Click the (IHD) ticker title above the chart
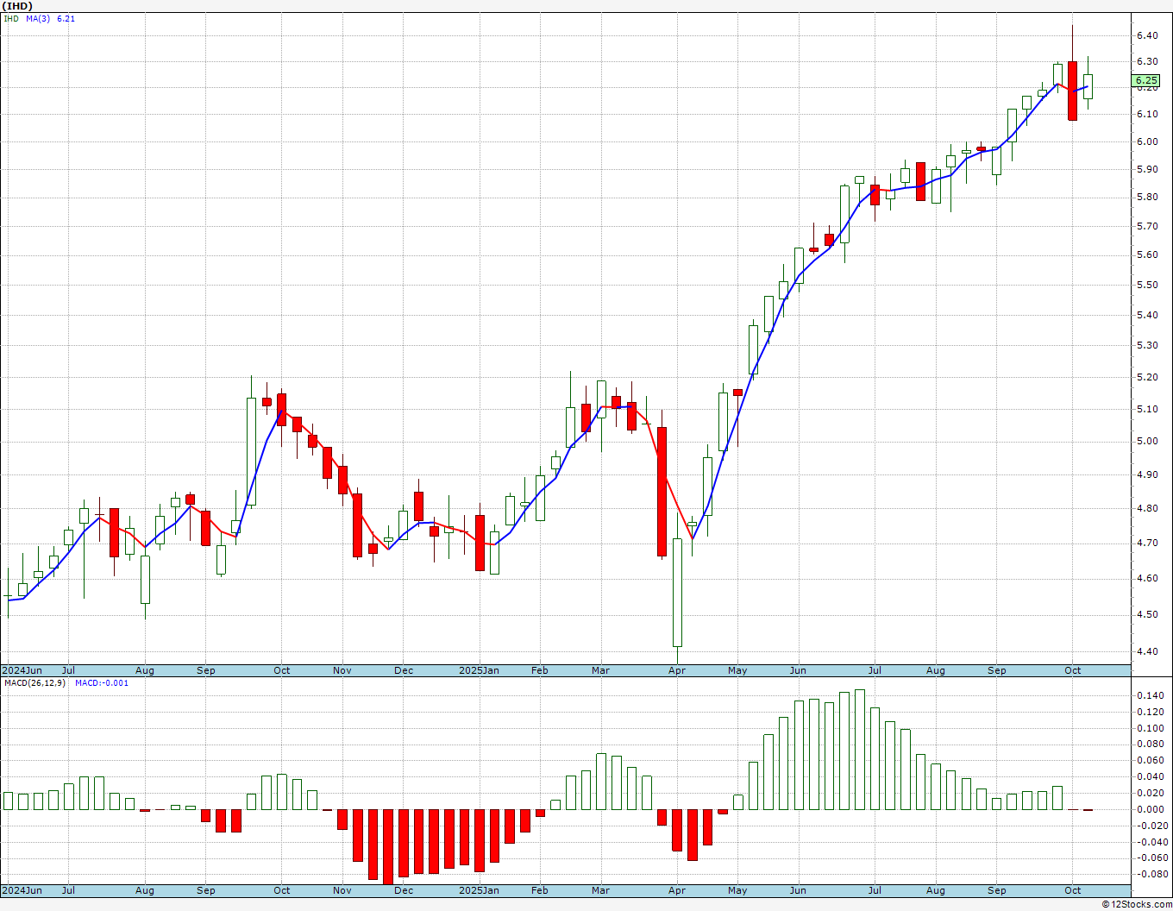The width and height of the screenshot is (1173, 911). coord(16,6)
